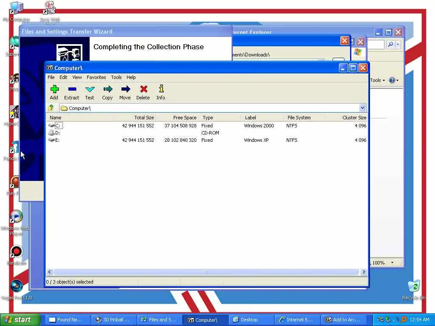
Task: Click the scrollbar left arrow
Action: click(50, 272)
